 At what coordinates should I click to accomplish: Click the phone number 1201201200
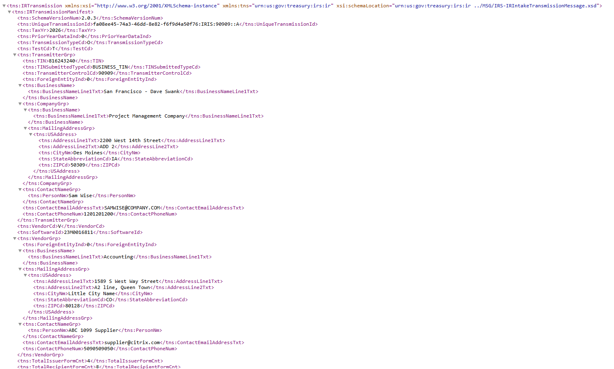click(98, 214)
